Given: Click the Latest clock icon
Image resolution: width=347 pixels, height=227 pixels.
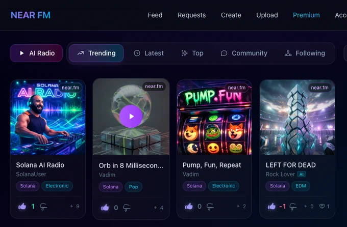Looking at the screenshot, I should click(x=137, y=53).
